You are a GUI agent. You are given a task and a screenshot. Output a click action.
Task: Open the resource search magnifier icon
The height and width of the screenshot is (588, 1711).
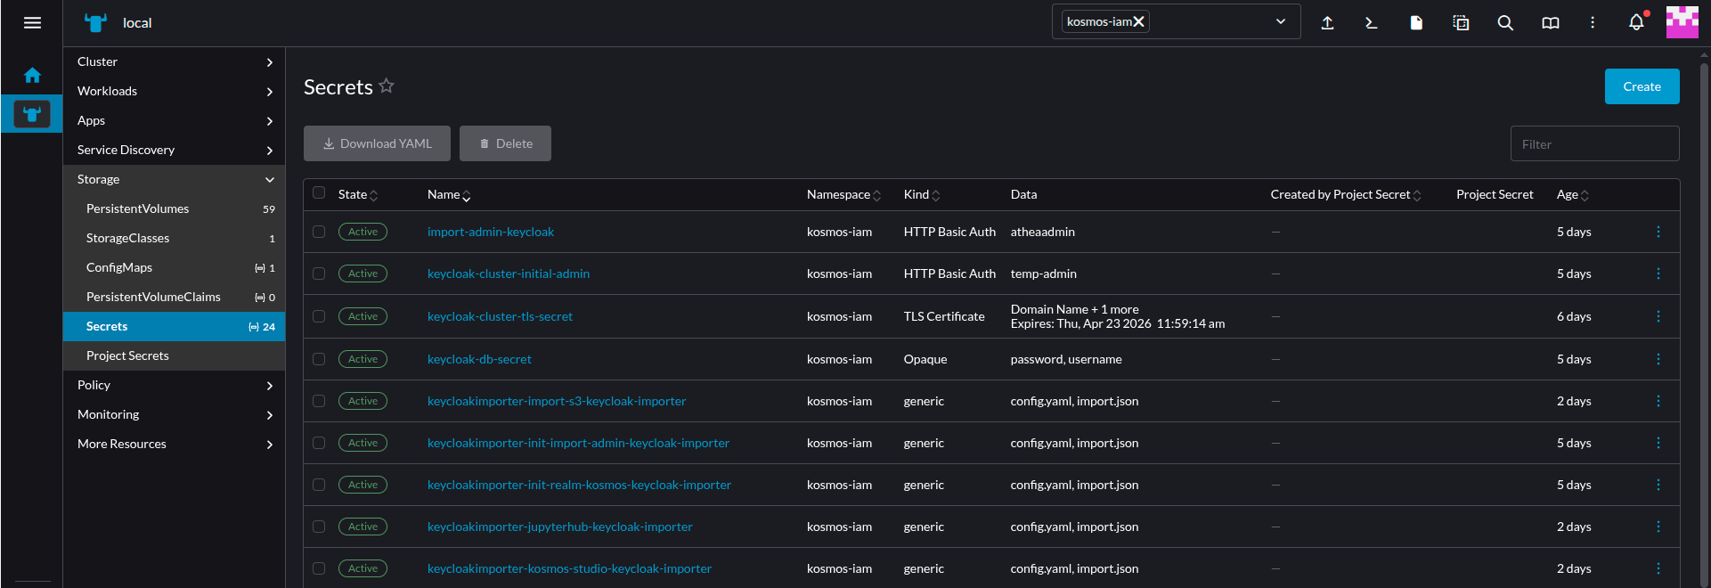coord(1505,23)
